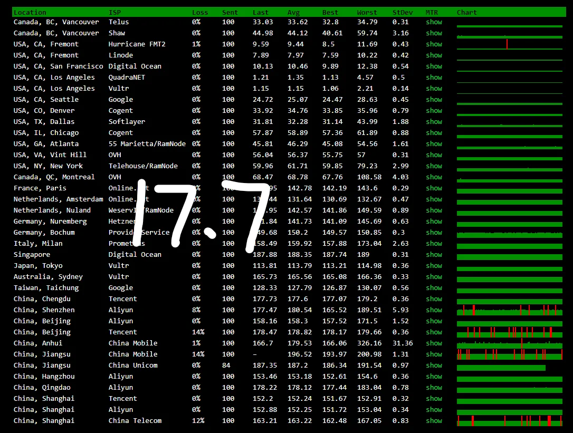The image size is (573, 433).
Task: Open the show link for Dallas Softlayer
Action: (434, 121)
